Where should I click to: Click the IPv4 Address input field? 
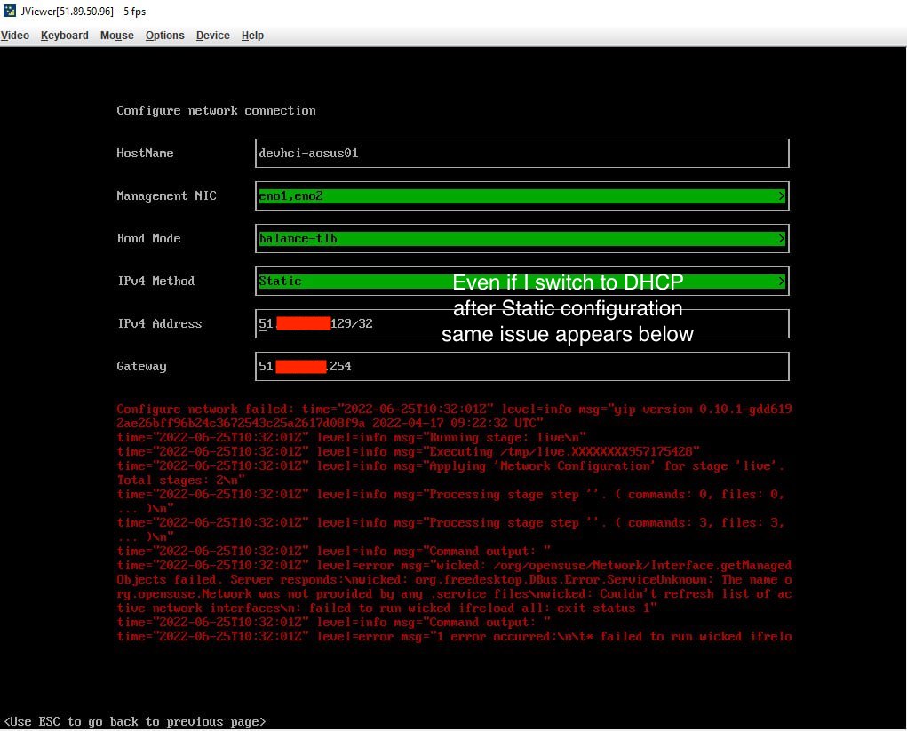coord(521,324)
